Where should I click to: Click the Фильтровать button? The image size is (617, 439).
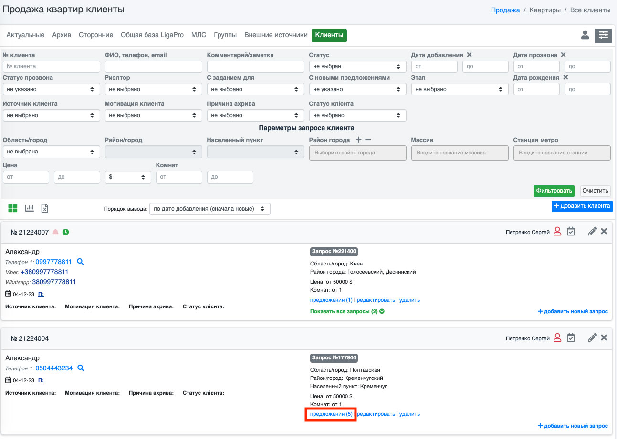554,191
